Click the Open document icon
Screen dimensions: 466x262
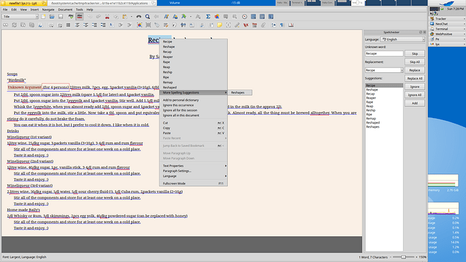click(x=52, y=17)
